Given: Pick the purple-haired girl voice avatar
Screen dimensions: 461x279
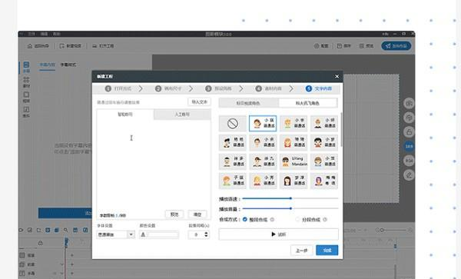Looking at the screenshot, I should point(324,181).
